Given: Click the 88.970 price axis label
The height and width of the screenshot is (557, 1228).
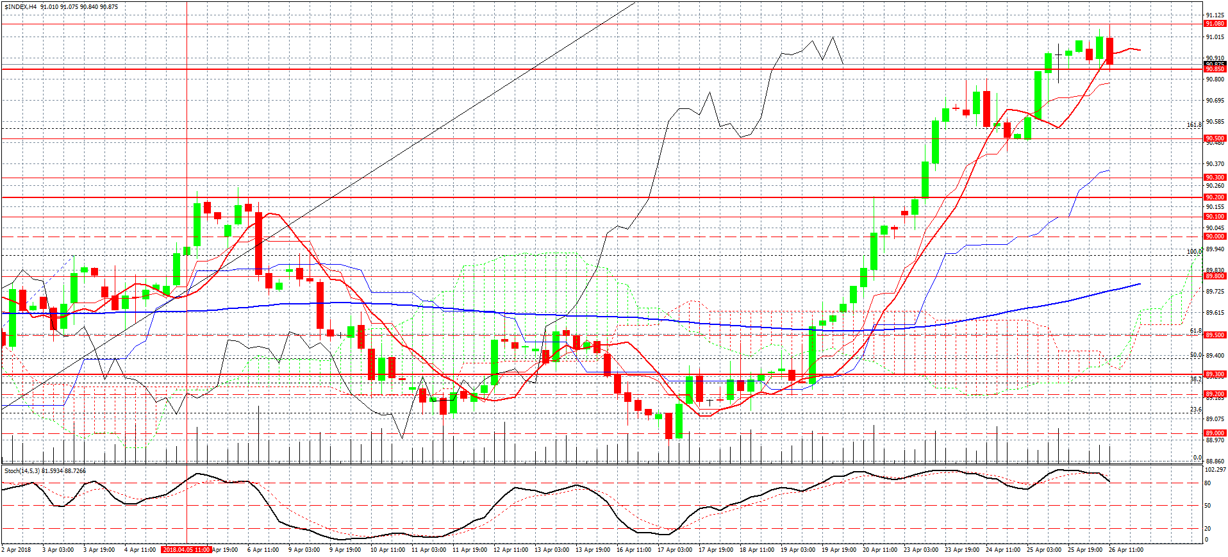Looking at the screenshot, I should [1215, 440].
